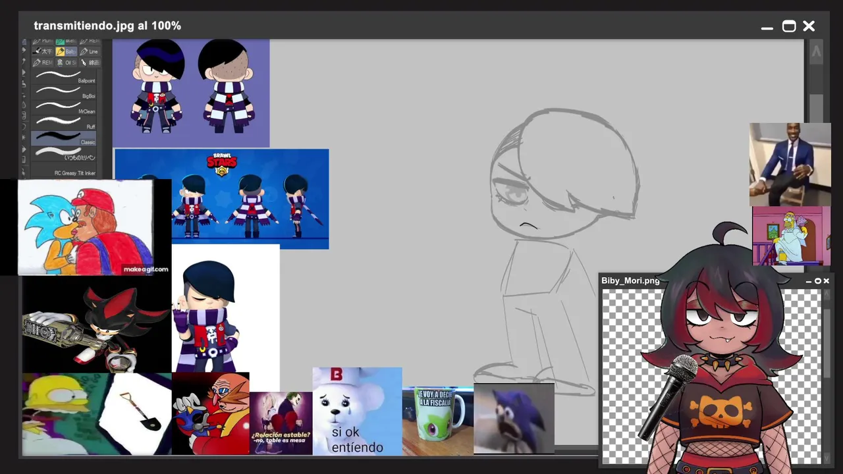Viewport: 843px width, 474px height.
Task: Select the Shadow the Hedgehog reference image
Action: click(97, 325)
